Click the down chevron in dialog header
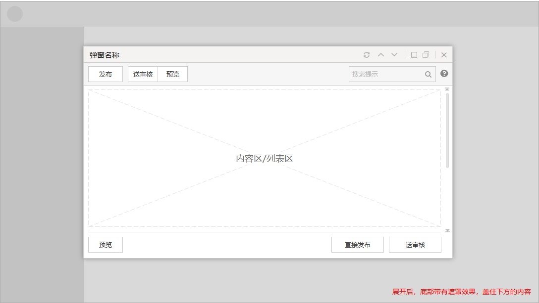The width and height of the screenshot is (539, 303). [394, 55]
